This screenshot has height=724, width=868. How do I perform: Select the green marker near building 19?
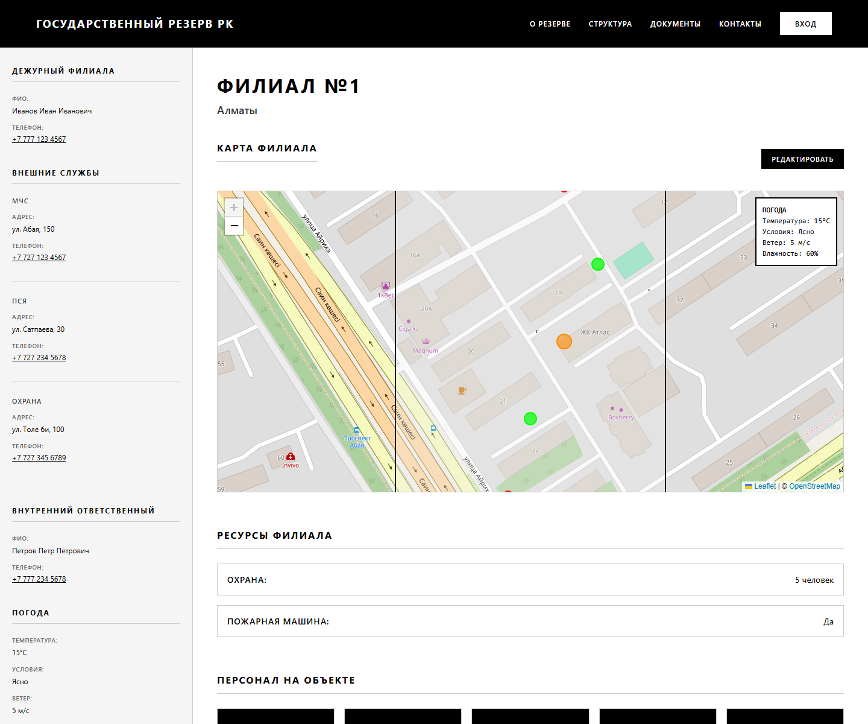point(598,264)
